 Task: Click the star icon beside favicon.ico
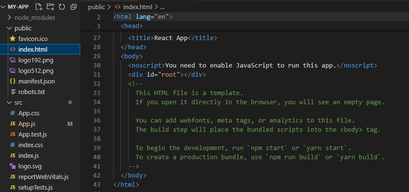click(x=13, y=39)
